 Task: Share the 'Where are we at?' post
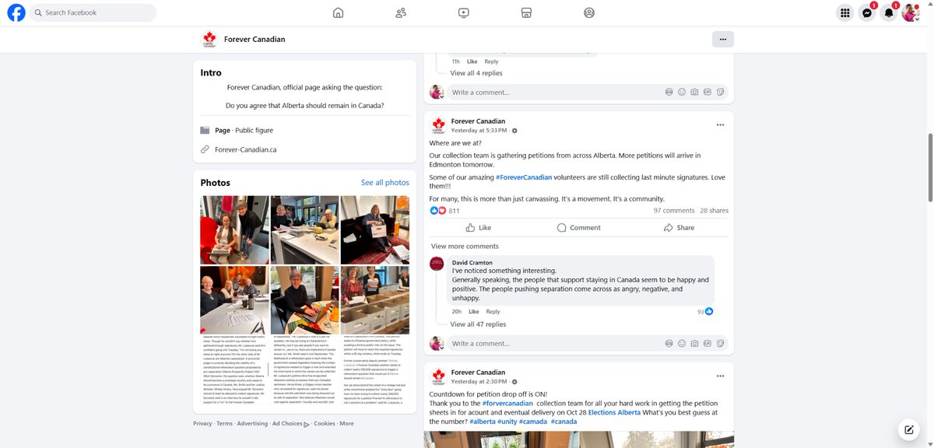click(679, 228)
